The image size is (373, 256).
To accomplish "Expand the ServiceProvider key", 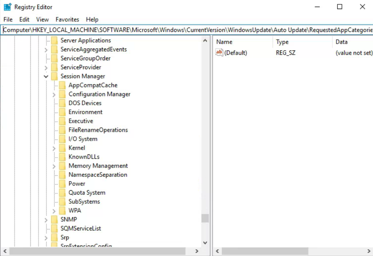I will (x=46, y=68).
